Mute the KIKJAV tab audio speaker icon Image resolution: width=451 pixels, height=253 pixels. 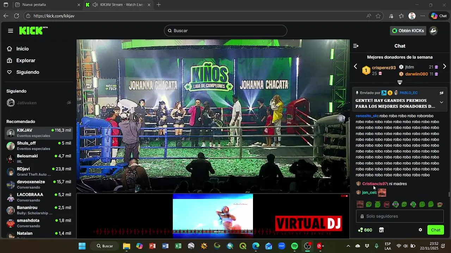[95, 5]
